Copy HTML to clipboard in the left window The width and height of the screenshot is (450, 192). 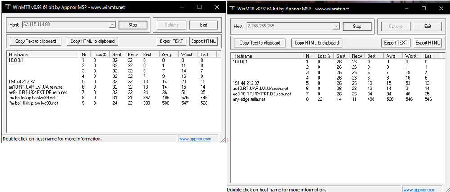coord(93,41)
